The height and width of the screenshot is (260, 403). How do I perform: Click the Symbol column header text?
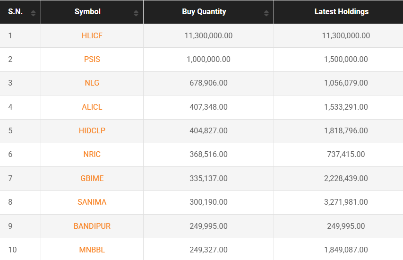pyautogui.click(x=87, y=11)
